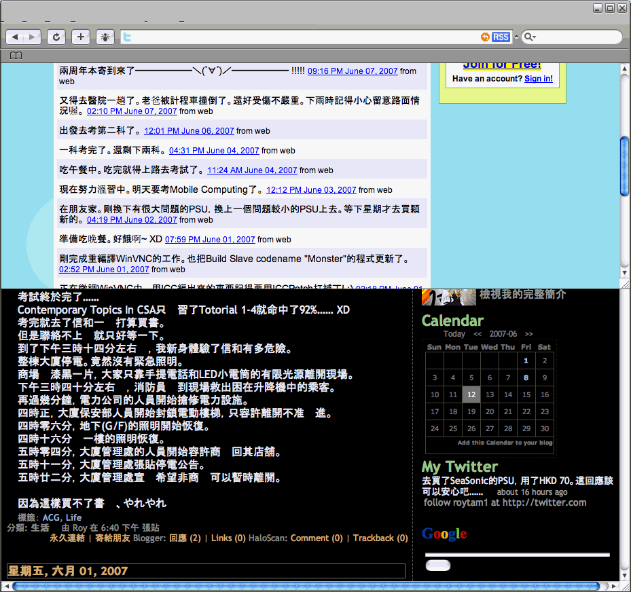Open the bookmarks book icon
Image resolution: width=631 pixels, height=592 pixels.
click(16, 56)
